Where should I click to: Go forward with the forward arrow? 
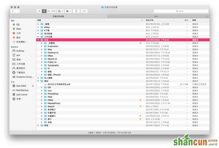(x=17, y=11)
